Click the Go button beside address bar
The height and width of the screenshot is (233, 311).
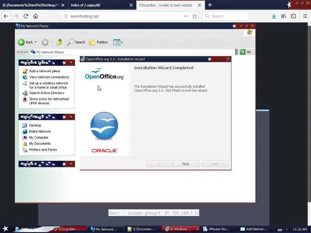click(245, 52)
